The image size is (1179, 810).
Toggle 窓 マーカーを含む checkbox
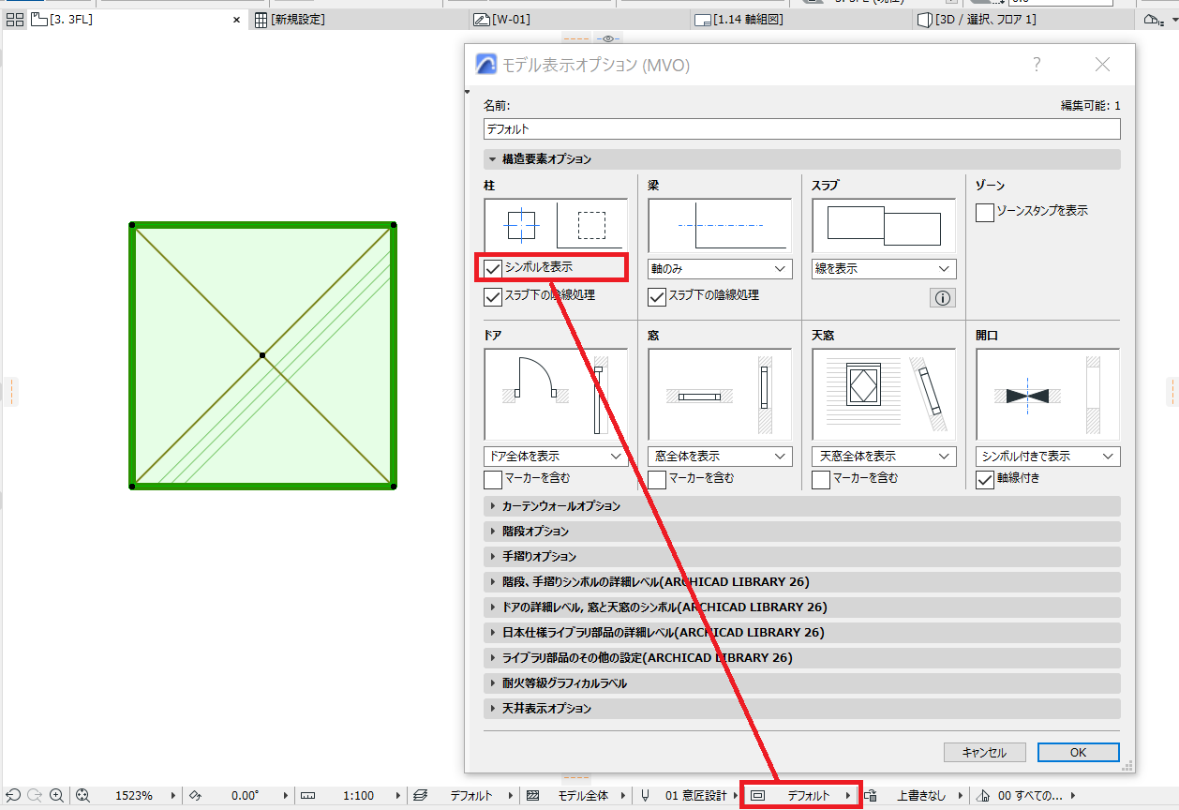click(657, 479)
